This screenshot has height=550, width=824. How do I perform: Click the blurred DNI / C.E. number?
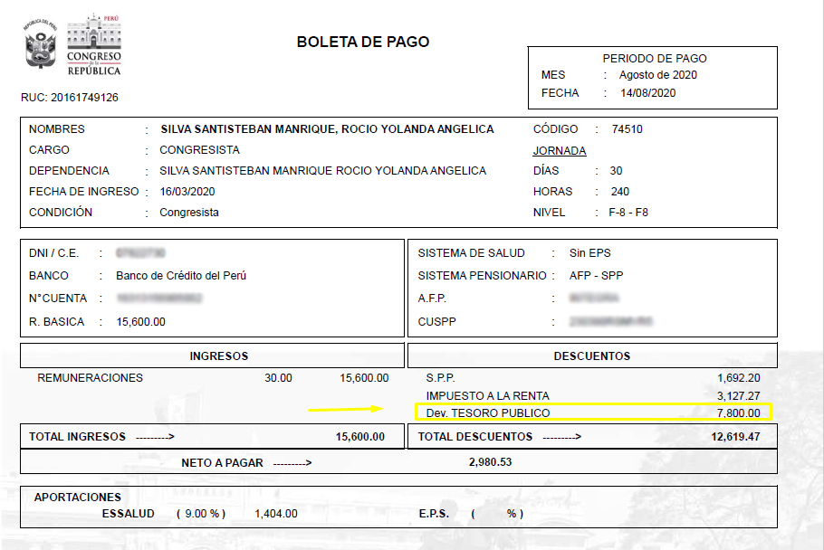coord(141,253)
